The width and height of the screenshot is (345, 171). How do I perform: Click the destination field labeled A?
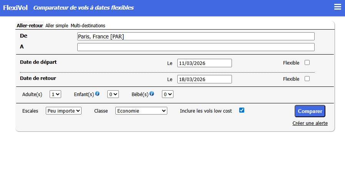pos(196,47)
